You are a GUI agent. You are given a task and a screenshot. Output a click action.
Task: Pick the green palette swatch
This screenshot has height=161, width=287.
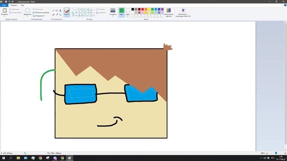pos(152,9)
